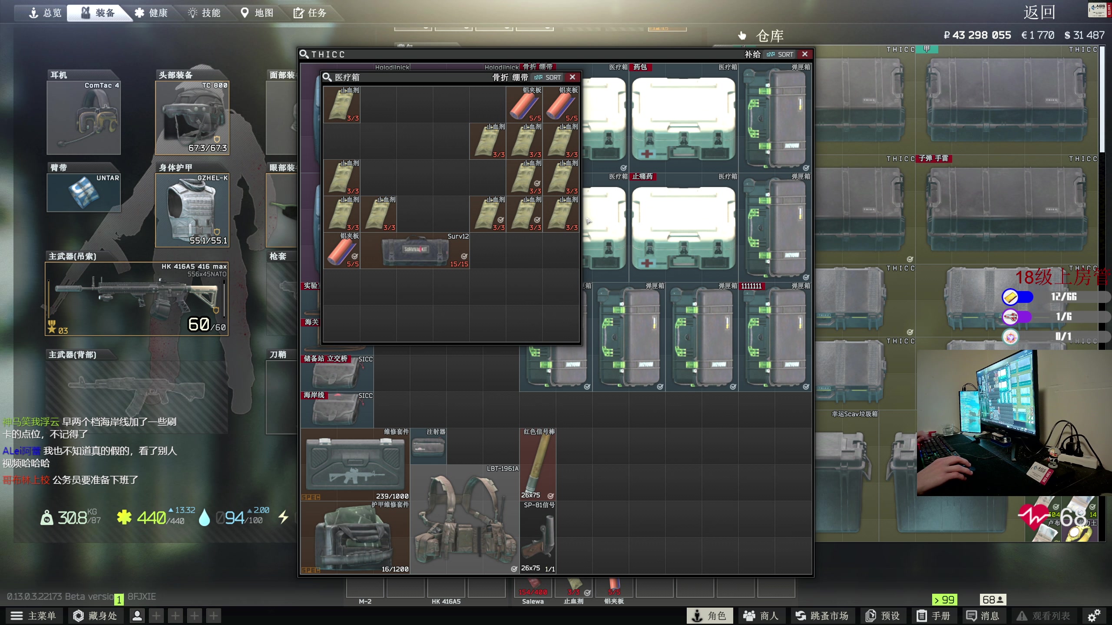Click the profile silhouette icon in bottom bar
1112x625 pixels.
137,616
